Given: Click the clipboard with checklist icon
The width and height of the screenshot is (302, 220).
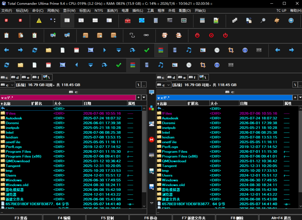Looking at the screenshot, I should (35, 35).
